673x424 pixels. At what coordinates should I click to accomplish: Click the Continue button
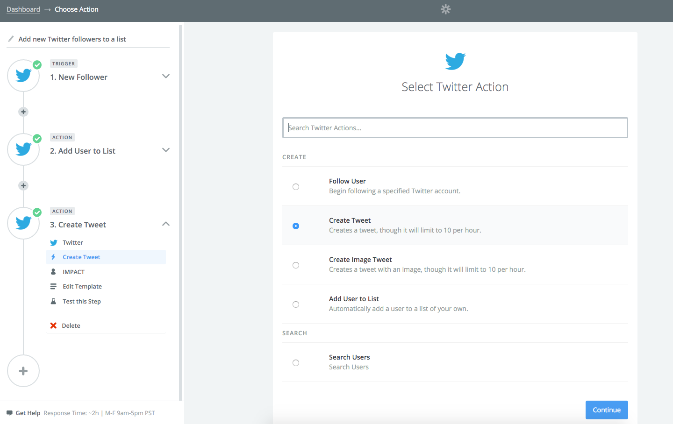[607, 410]
